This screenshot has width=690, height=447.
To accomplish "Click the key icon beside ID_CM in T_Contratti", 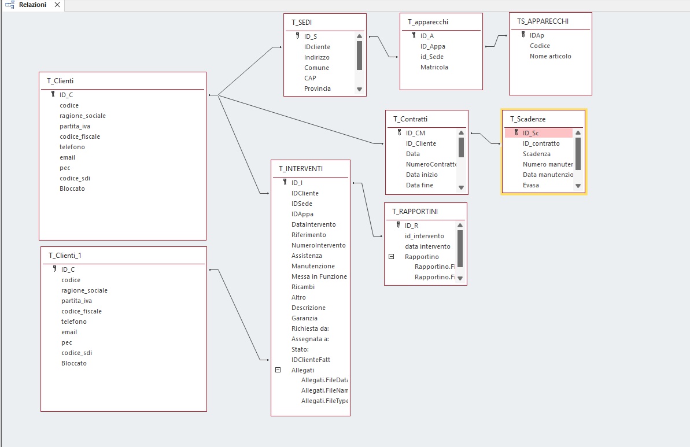I will (x=399, y=133).
